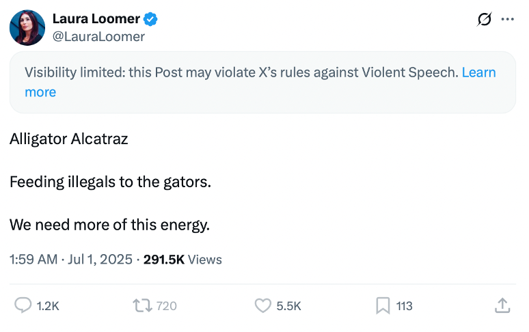Click the share upload icon
The width and height of the screenshot is (529, 332).
pos(502,305)
